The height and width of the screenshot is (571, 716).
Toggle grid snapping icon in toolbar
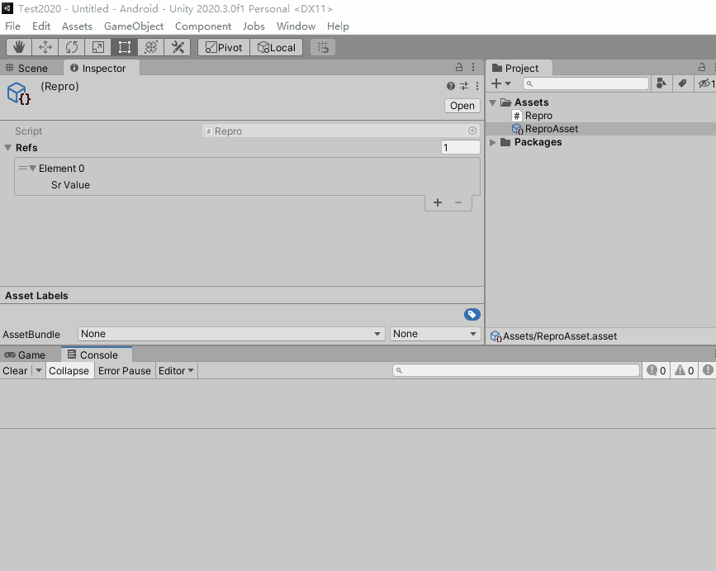[x=323, y=47]
